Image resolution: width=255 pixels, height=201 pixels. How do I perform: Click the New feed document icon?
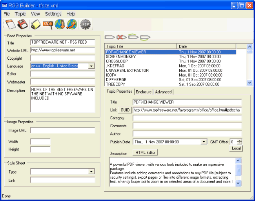coord(11,24)
